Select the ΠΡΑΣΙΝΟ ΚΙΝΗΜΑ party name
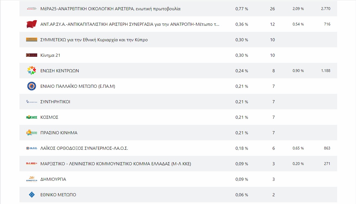 [59, 133]
